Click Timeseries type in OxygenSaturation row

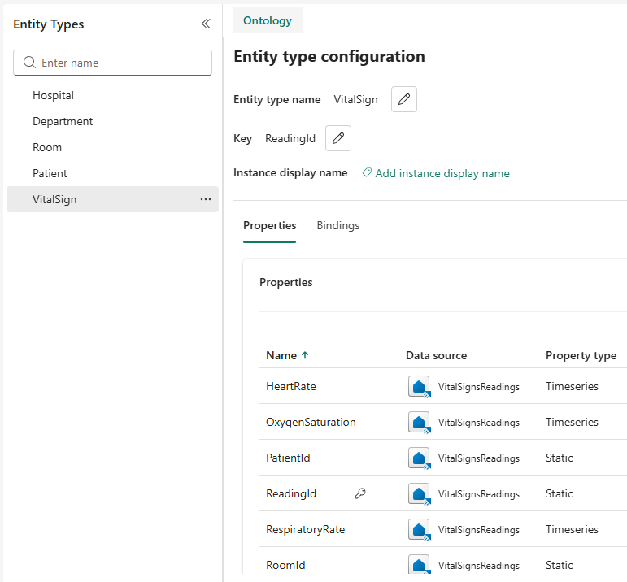click(x=572, y=422)
